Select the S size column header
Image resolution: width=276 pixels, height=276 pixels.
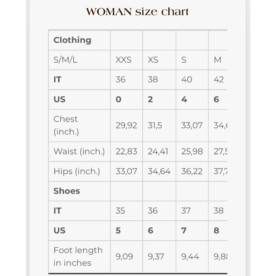(192, 60)
